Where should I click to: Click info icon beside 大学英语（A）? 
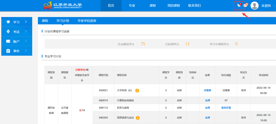137,90
